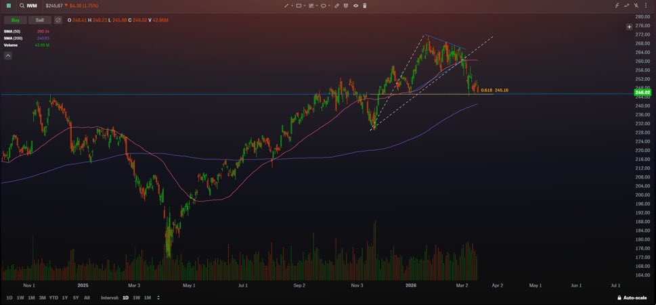The height and width of the screenshot is (305, 656).
Task: Click the 260.34 SMA (50) value
Action: pyautogui.click(x=43, y=31)
